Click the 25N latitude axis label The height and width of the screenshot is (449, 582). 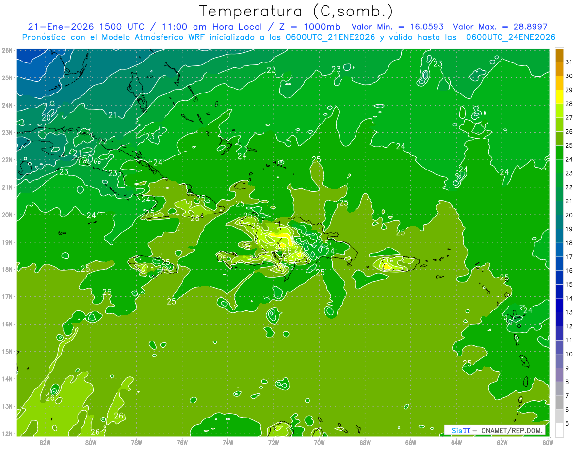point(7,78)
